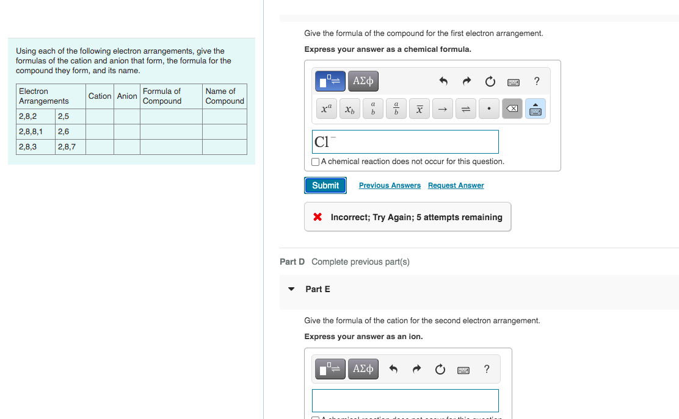Click the redo arrow in Part C editor
679x419 pixels.
466,81
